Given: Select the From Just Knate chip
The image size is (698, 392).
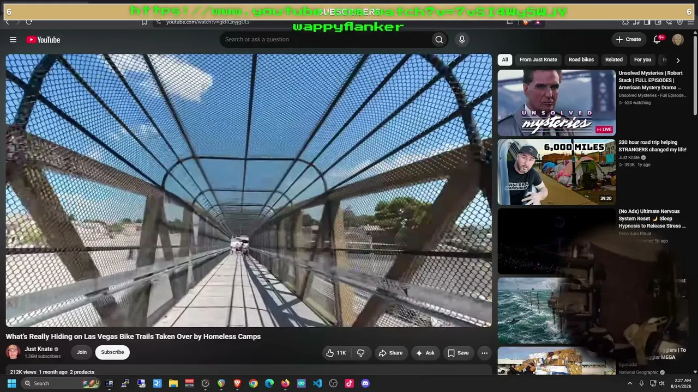Looking at the screenshot, I should [x=538, y=60].
